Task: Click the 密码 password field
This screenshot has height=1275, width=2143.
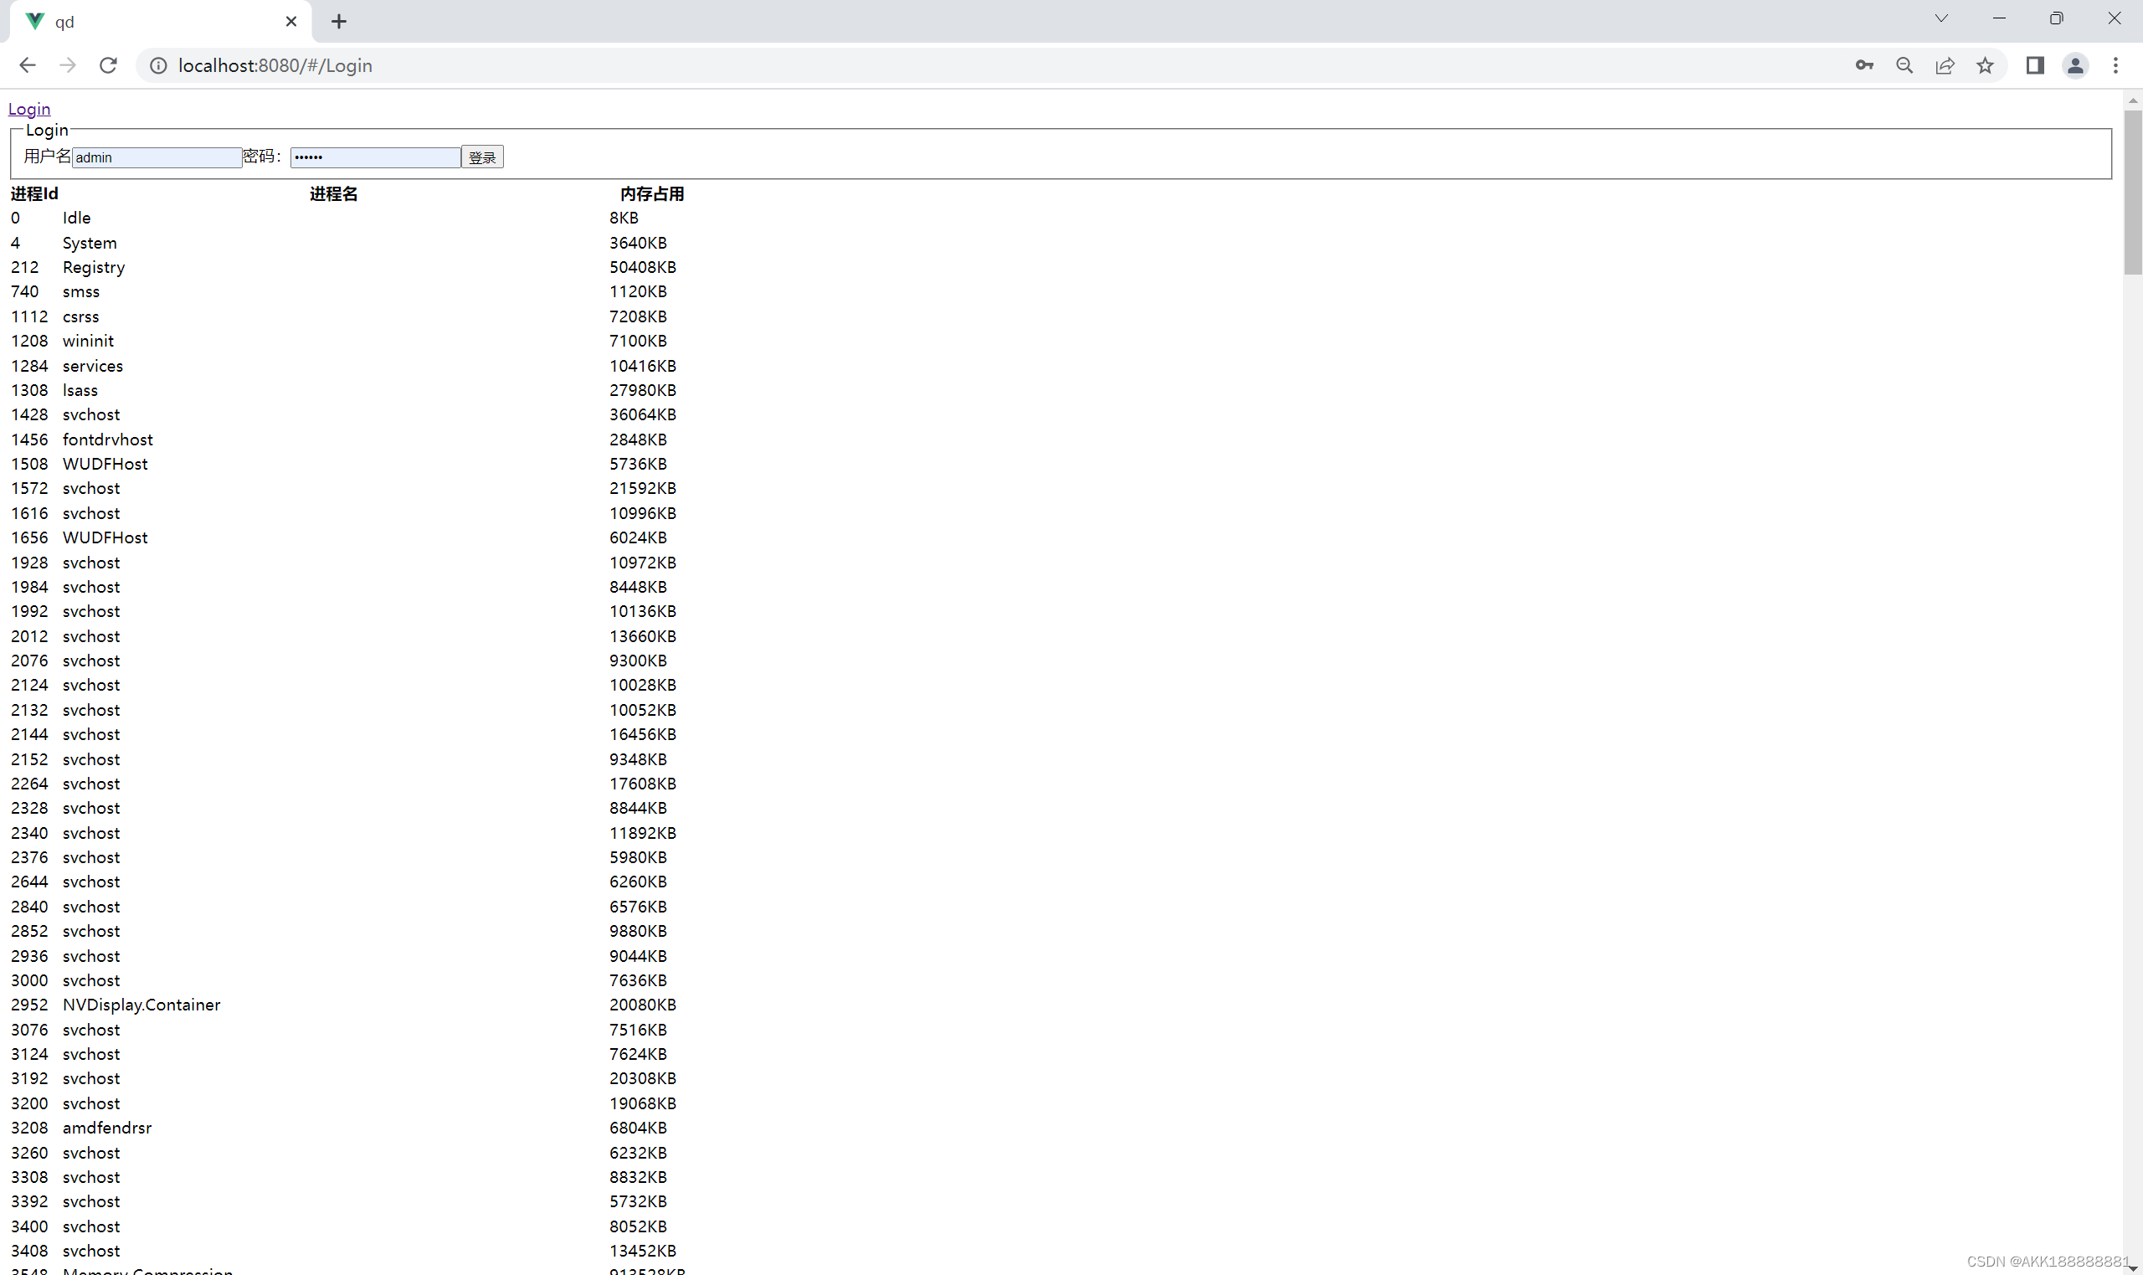Action: pyautogui.click(x=374, y=157)
